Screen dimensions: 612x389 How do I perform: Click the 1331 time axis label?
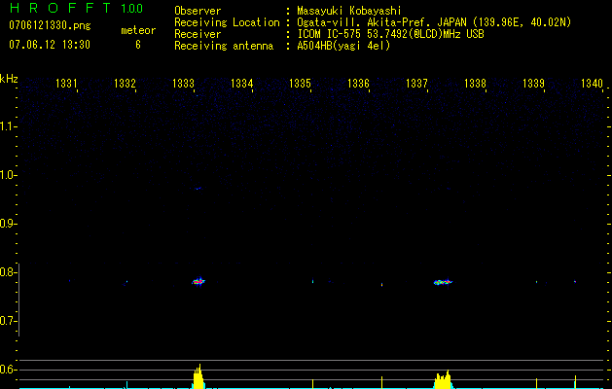(66, 83)
